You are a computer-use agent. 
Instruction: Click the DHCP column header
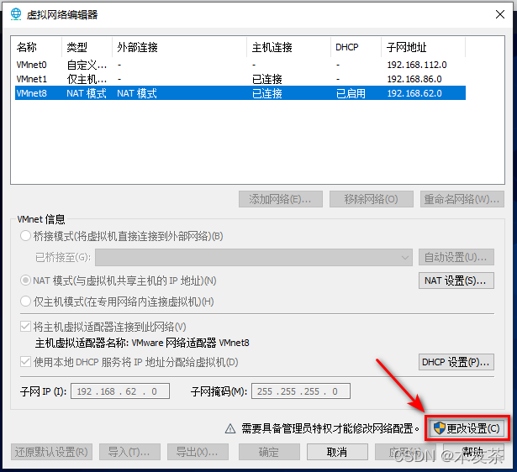tap(356, 47)
